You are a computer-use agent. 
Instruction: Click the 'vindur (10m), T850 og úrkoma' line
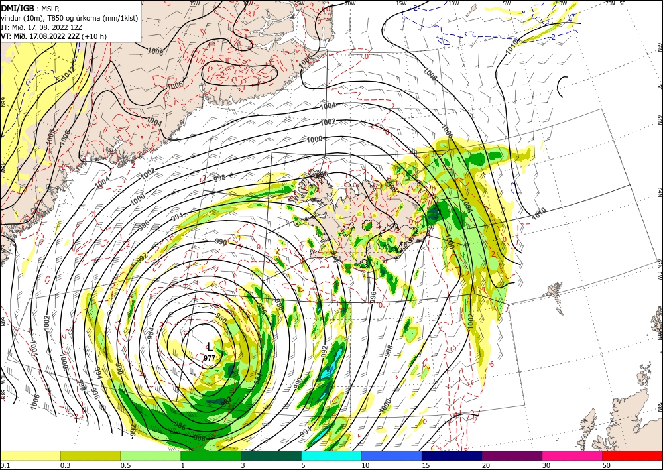pos(70,18)
